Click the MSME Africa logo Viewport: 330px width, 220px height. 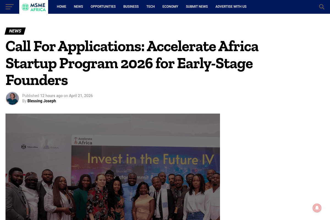pos(34,7)
